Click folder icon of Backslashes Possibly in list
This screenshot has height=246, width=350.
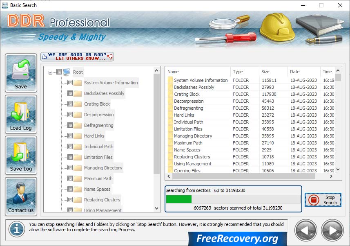170,87
